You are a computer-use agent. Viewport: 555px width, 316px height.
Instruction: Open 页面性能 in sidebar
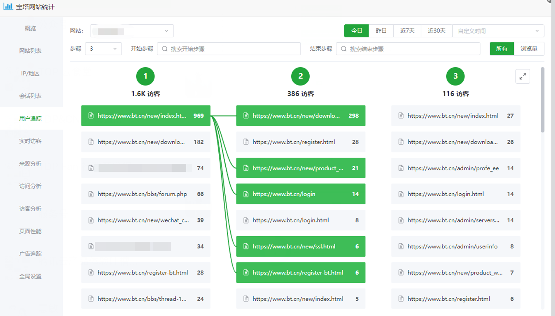(x=30, y=231)
